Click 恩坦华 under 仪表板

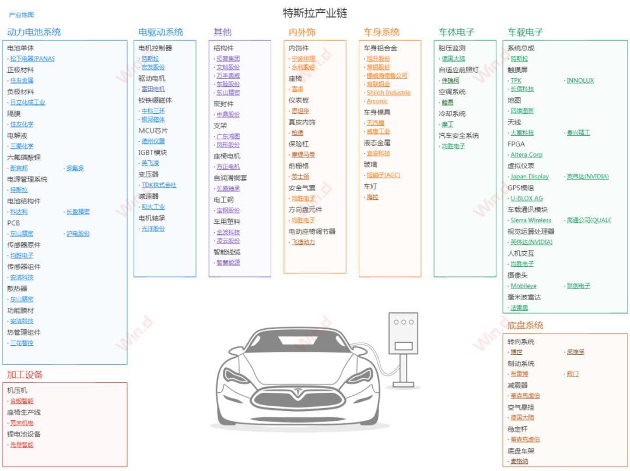300,111
